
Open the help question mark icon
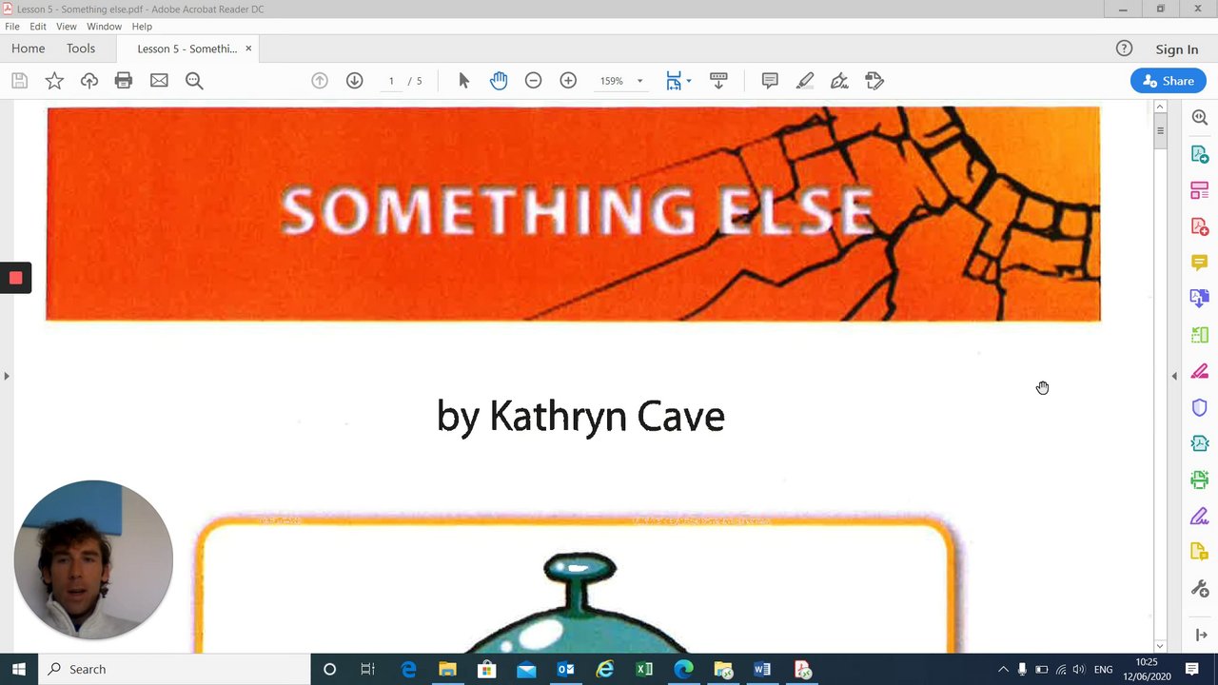click(x=1124, y=49)
